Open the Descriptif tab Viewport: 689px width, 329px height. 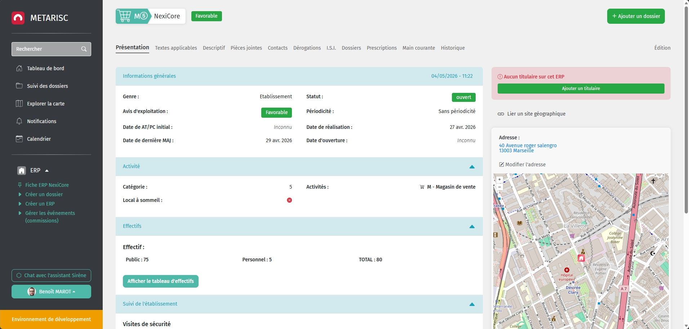coord(214,48)
